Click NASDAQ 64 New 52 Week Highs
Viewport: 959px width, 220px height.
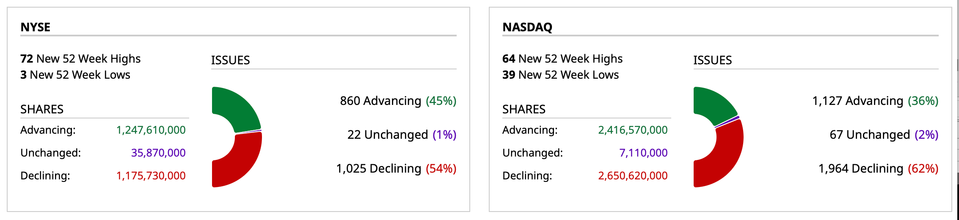coord(562,58)
